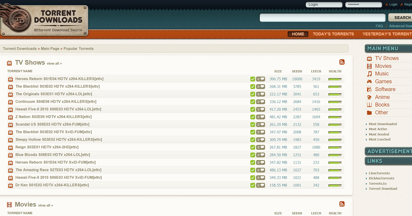Open TV Shows category in Main Menu
The width and height of the screenshot is (412, 216).
pyautogui.click(x=387, y=58)
